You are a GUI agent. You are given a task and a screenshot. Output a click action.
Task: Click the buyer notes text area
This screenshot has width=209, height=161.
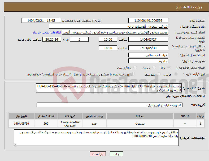(96, 138)
